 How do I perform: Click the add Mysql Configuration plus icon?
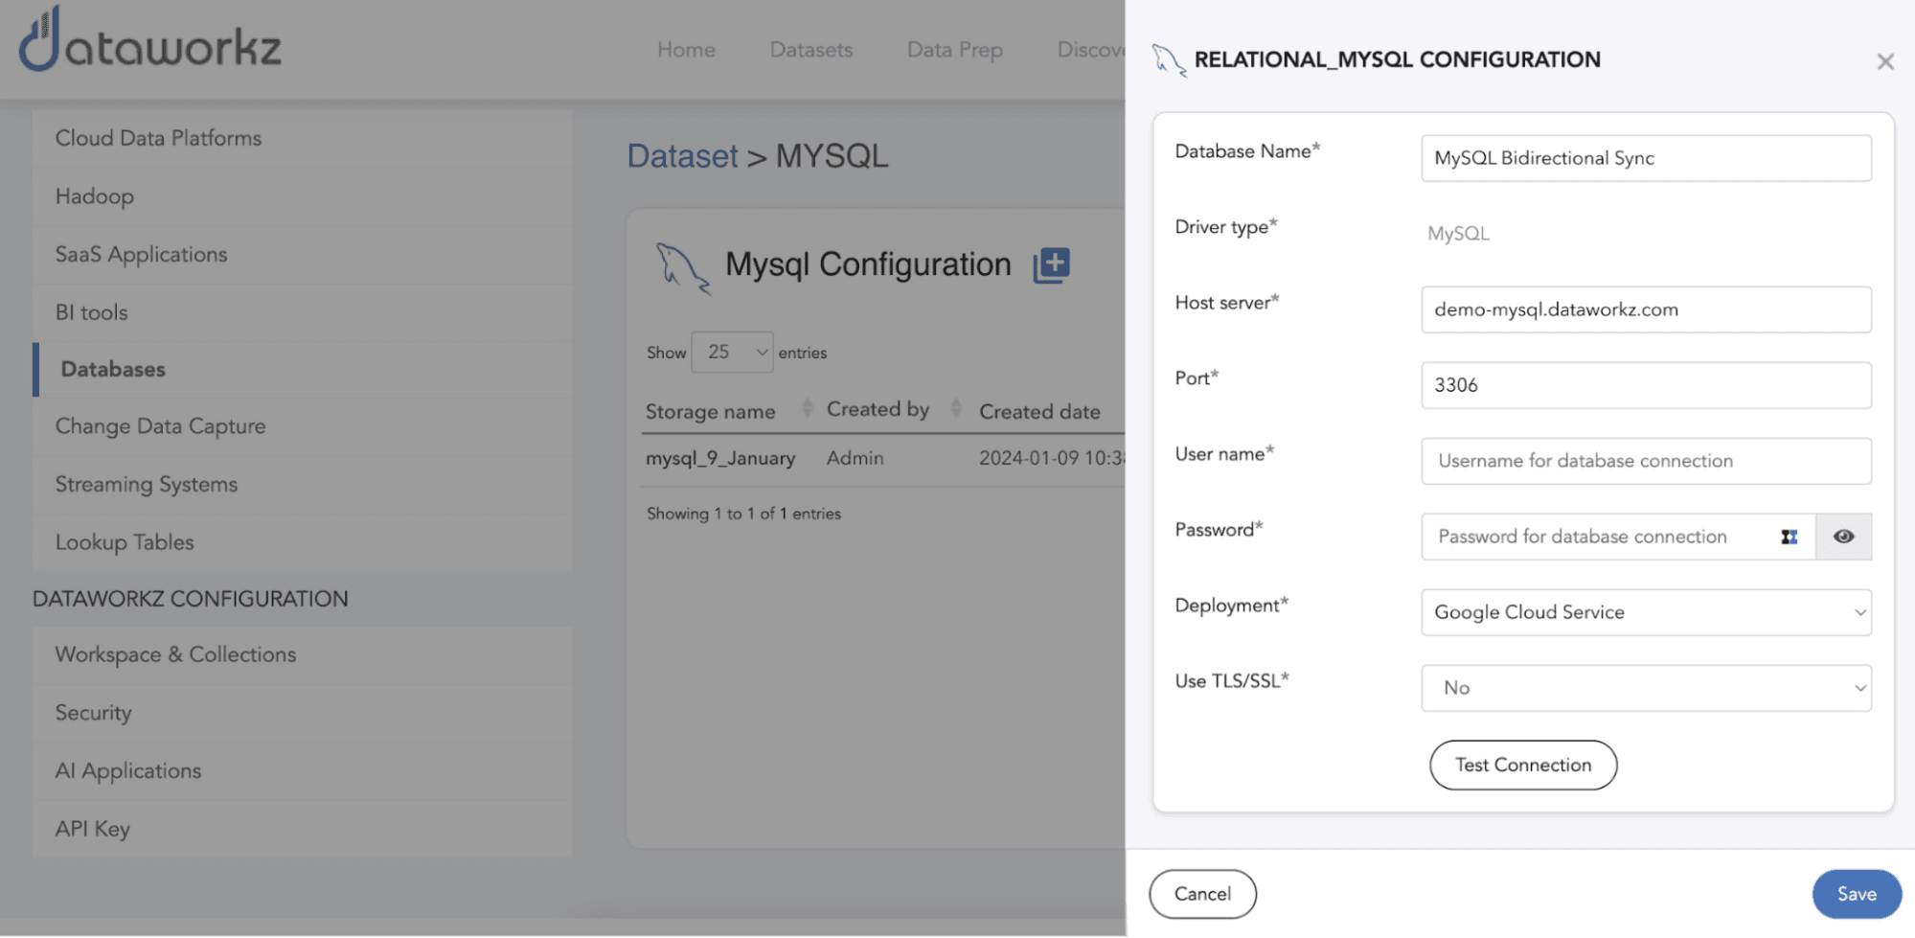[1051, 264]
